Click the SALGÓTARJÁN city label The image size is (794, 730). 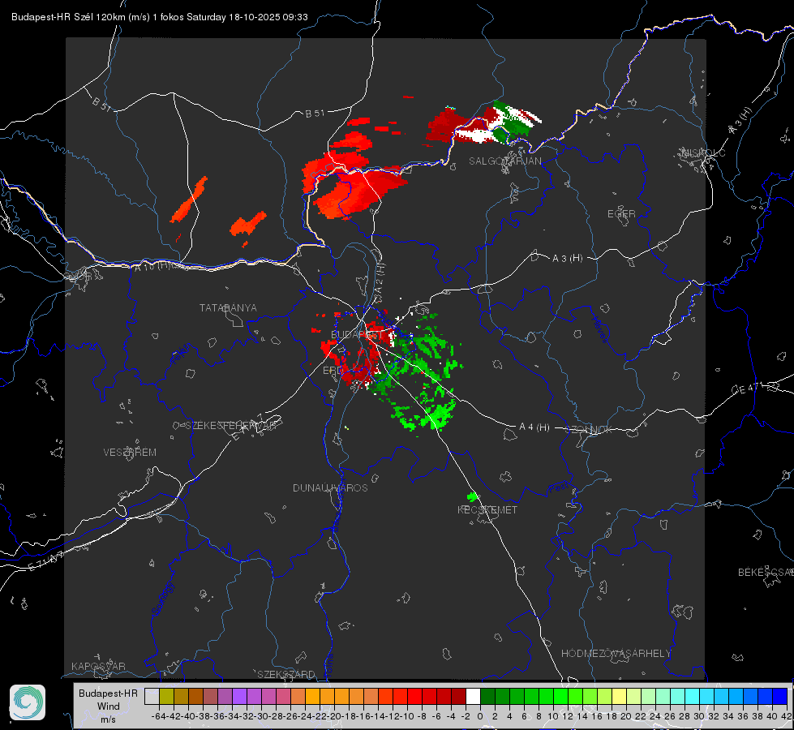tap(504, 161)
